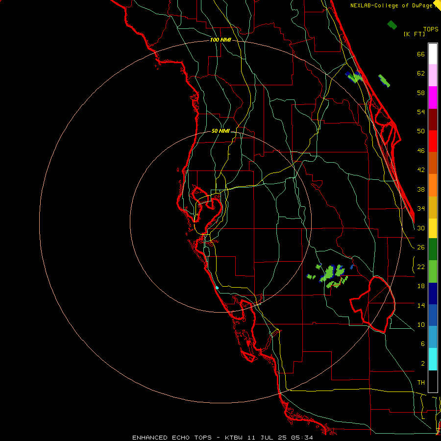Click the tiny cyan echo pixel on the coast

217,288
